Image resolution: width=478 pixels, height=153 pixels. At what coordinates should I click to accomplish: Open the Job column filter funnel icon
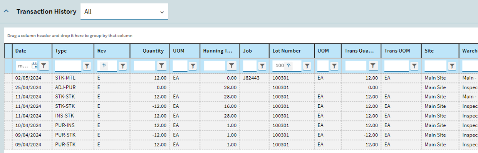pyautogui.click(x=262, y=66)
